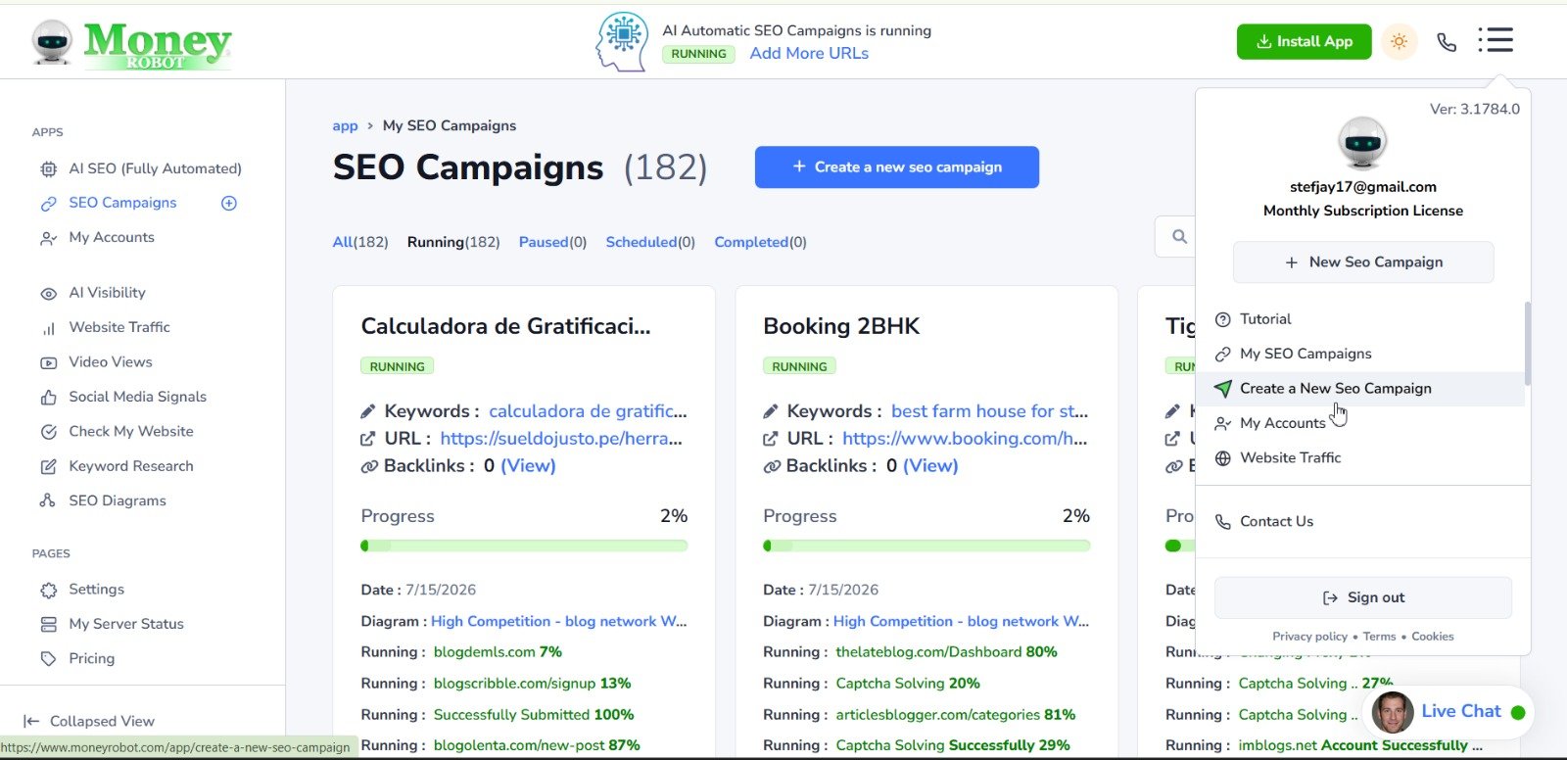The width and height of the screenshot is (1567, 760).
Task: Click the robot avatar in profile panel
Action: (1362, 143)
